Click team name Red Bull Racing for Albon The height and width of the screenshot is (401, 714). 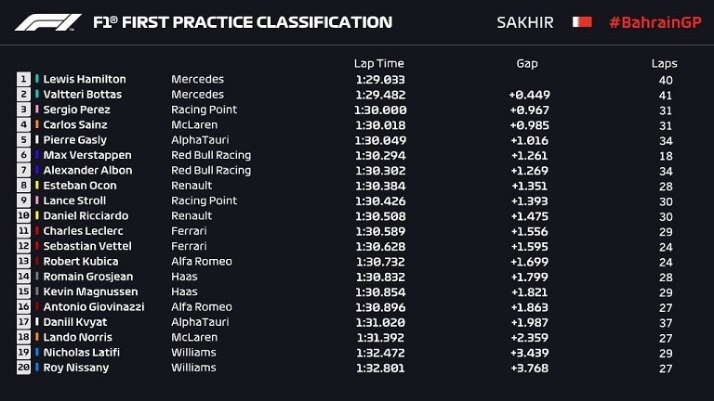[211, 171]
